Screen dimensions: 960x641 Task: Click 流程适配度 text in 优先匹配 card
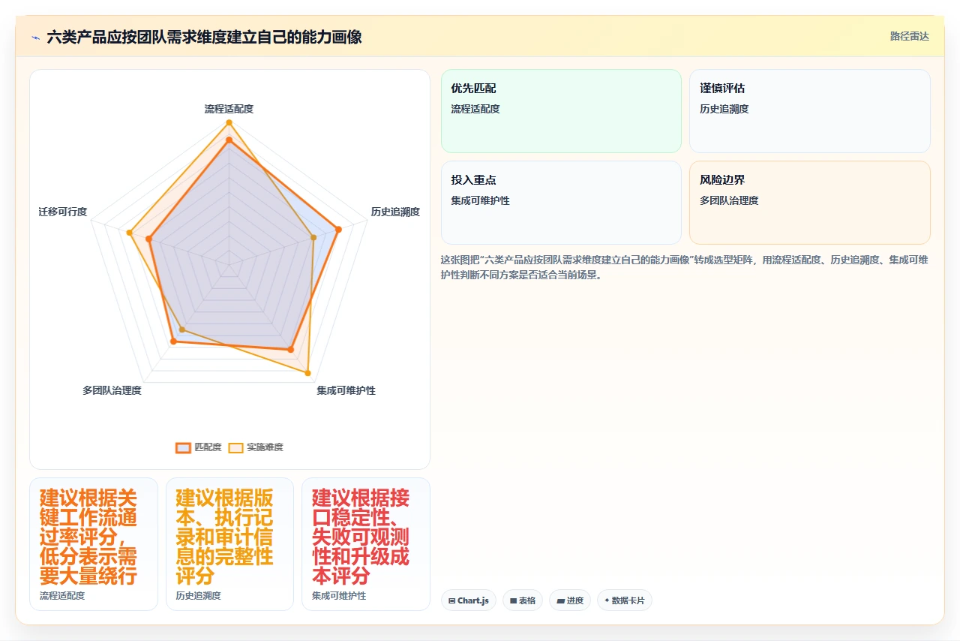475,109
